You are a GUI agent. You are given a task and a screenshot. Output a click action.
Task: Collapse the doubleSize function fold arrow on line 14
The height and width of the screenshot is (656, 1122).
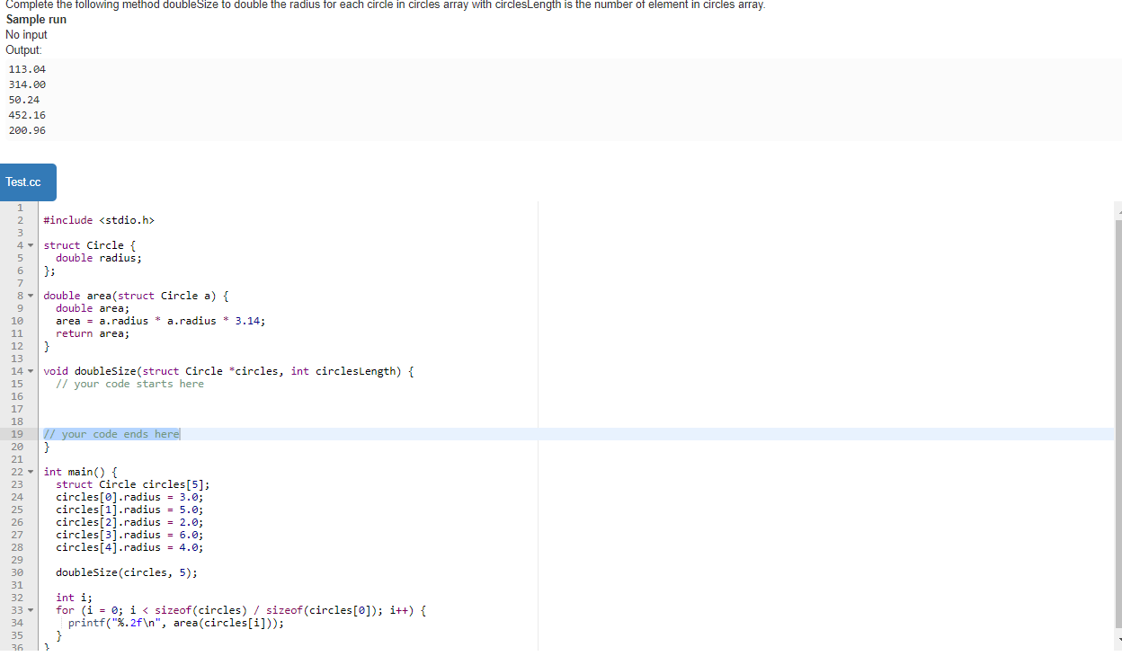(31, 371)
